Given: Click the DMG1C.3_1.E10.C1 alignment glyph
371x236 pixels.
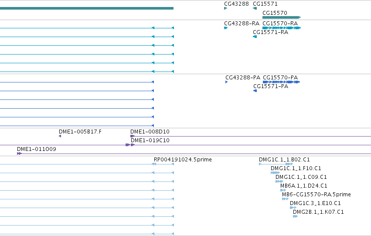Looking at the screenshot, I should tap(293, 208).
